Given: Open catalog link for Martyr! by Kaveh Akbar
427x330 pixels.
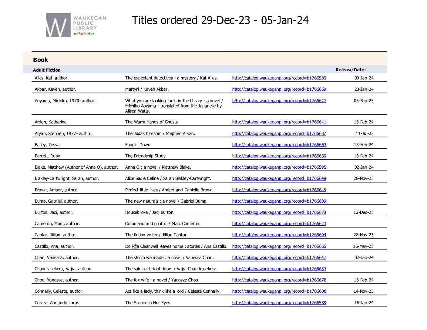Looking at the screenshot, I should tap(279, 89).
